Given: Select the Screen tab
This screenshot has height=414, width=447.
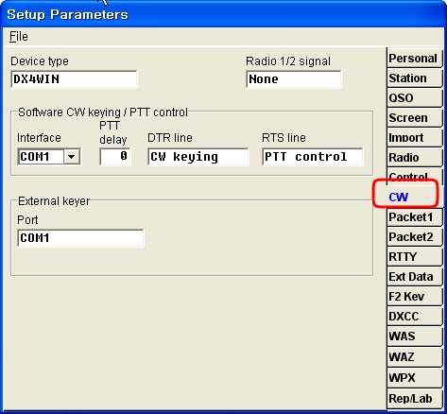Looking at the screenshot, I should click(x=414, y=117).
